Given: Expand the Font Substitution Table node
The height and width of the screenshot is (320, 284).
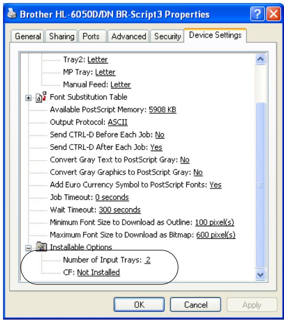Looking at the screenshot, I should (x=28, y=98).
